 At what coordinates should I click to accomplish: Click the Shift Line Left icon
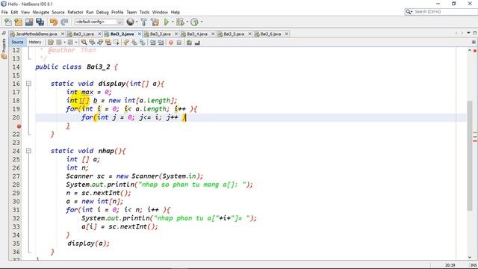pos(152,43)
